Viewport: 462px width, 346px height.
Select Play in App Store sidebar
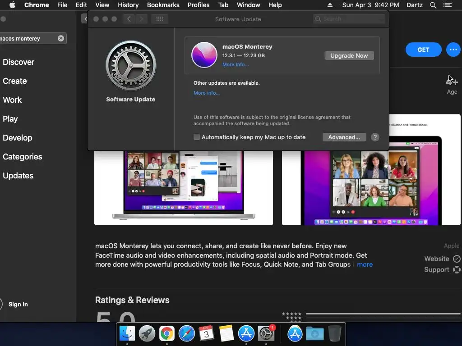[10, 118]
